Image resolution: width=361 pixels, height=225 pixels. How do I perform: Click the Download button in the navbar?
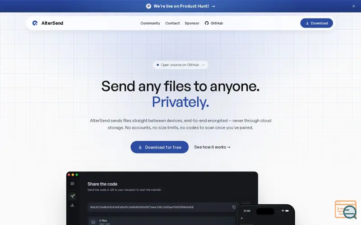(316, 23)
